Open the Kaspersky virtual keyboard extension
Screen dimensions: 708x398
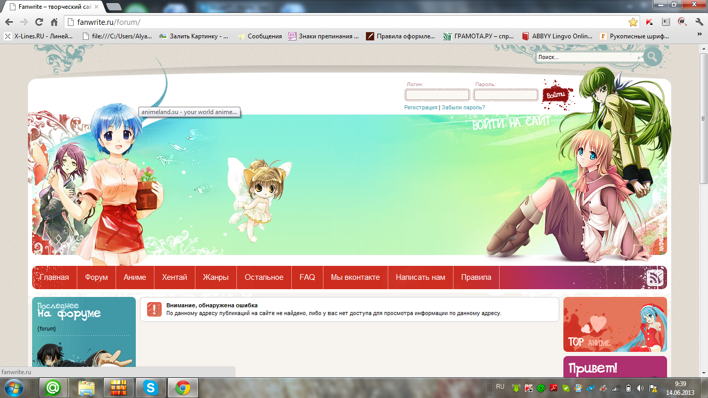pyautogui.click(x=666, y=22)
